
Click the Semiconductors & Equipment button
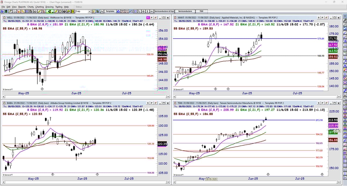[164, 12]
